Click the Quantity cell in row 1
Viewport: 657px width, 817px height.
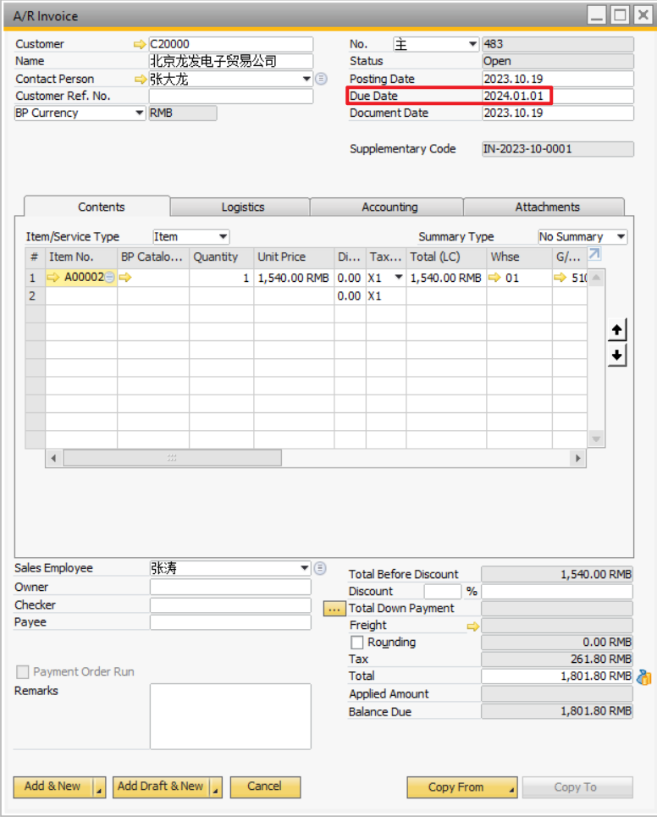coord(222,278)
